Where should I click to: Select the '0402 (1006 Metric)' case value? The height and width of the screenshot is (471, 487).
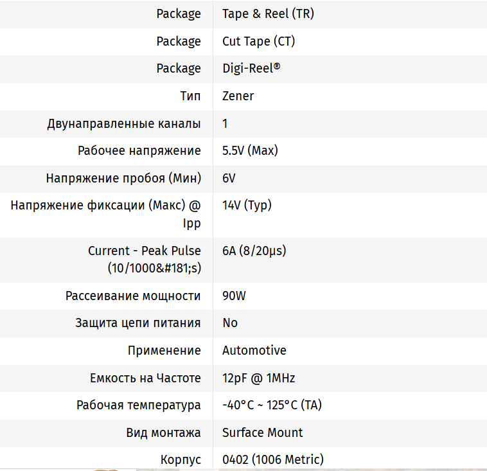272,459
